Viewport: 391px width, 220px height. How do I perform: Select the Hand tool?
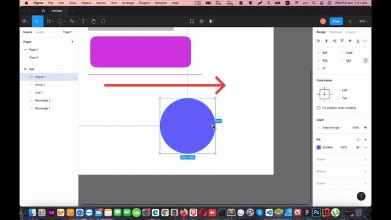pyautogui.click(x=93, y=21)
